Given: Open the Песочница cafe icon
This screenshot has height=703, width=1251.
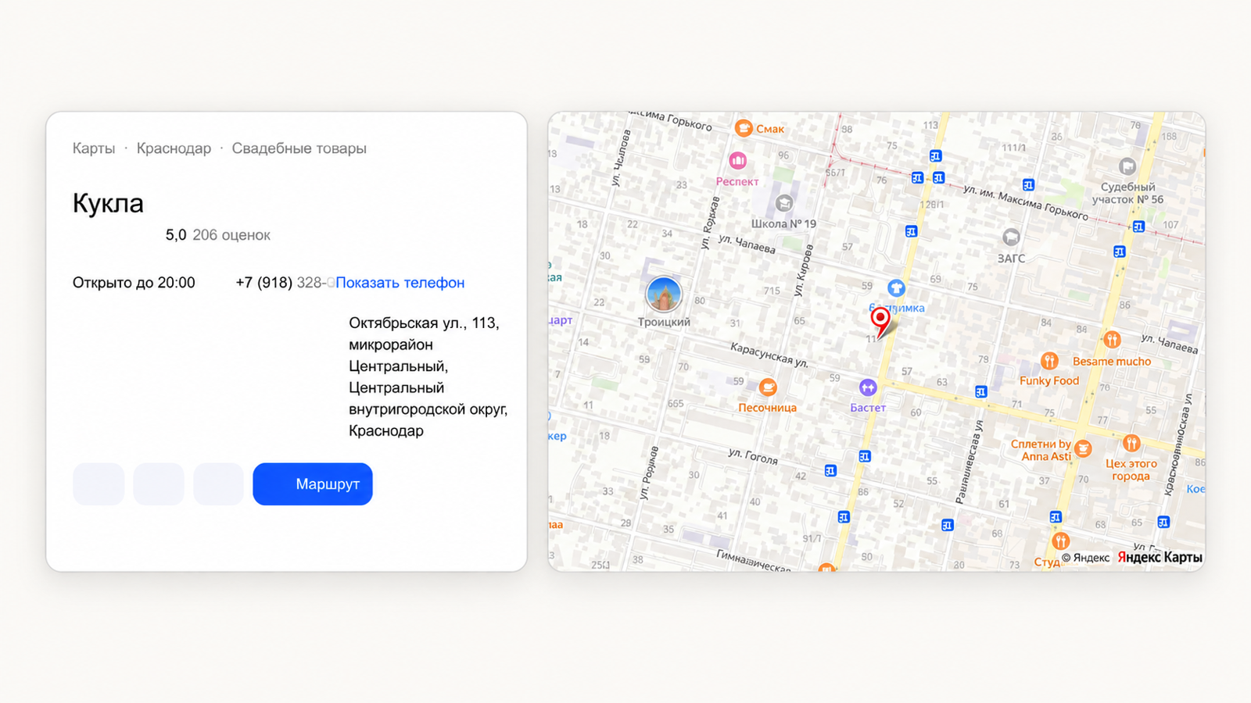Looking at the screenshot, I should pyautogui.click(x=768, y=387).
